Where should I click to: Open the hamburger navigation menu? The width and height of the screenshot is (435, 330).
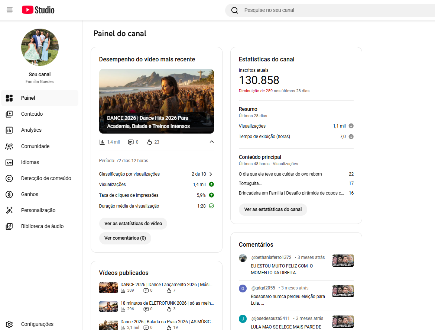(x=10, y=10)
